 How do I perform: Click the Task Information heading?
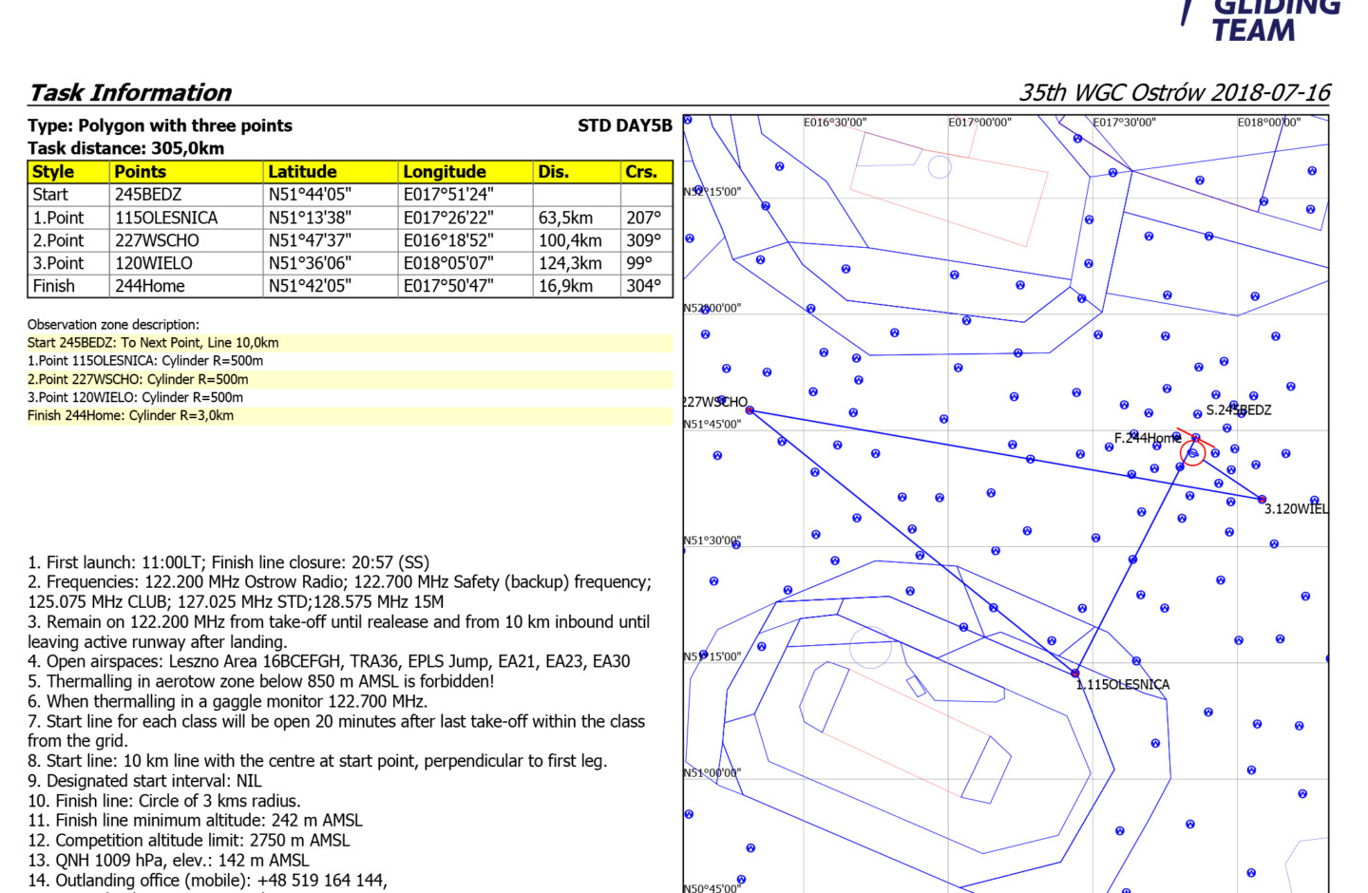130,92
